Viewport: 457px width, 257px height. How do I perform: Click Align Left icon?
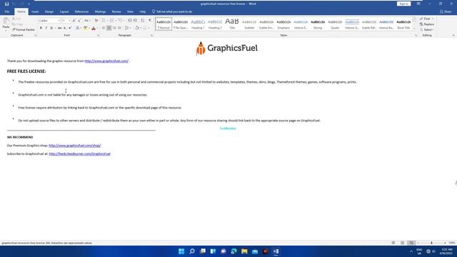point(104,28)
